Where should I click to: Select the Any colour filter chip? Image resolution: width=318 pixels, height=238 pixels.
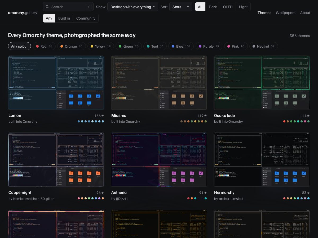pos(19,46)
